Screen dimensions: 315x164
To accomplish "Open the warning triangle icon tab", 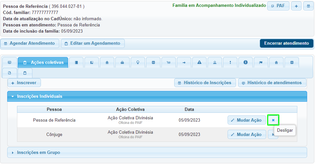I will click(x=199, y=63).
